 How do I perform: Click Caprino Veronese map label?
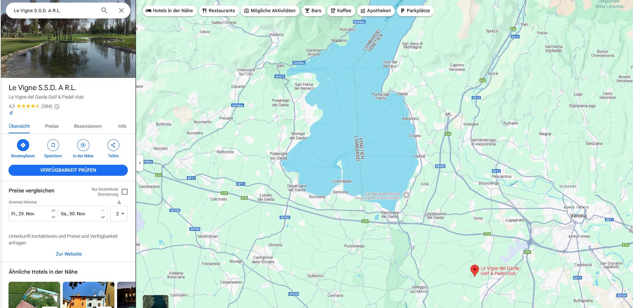(457, 67)
